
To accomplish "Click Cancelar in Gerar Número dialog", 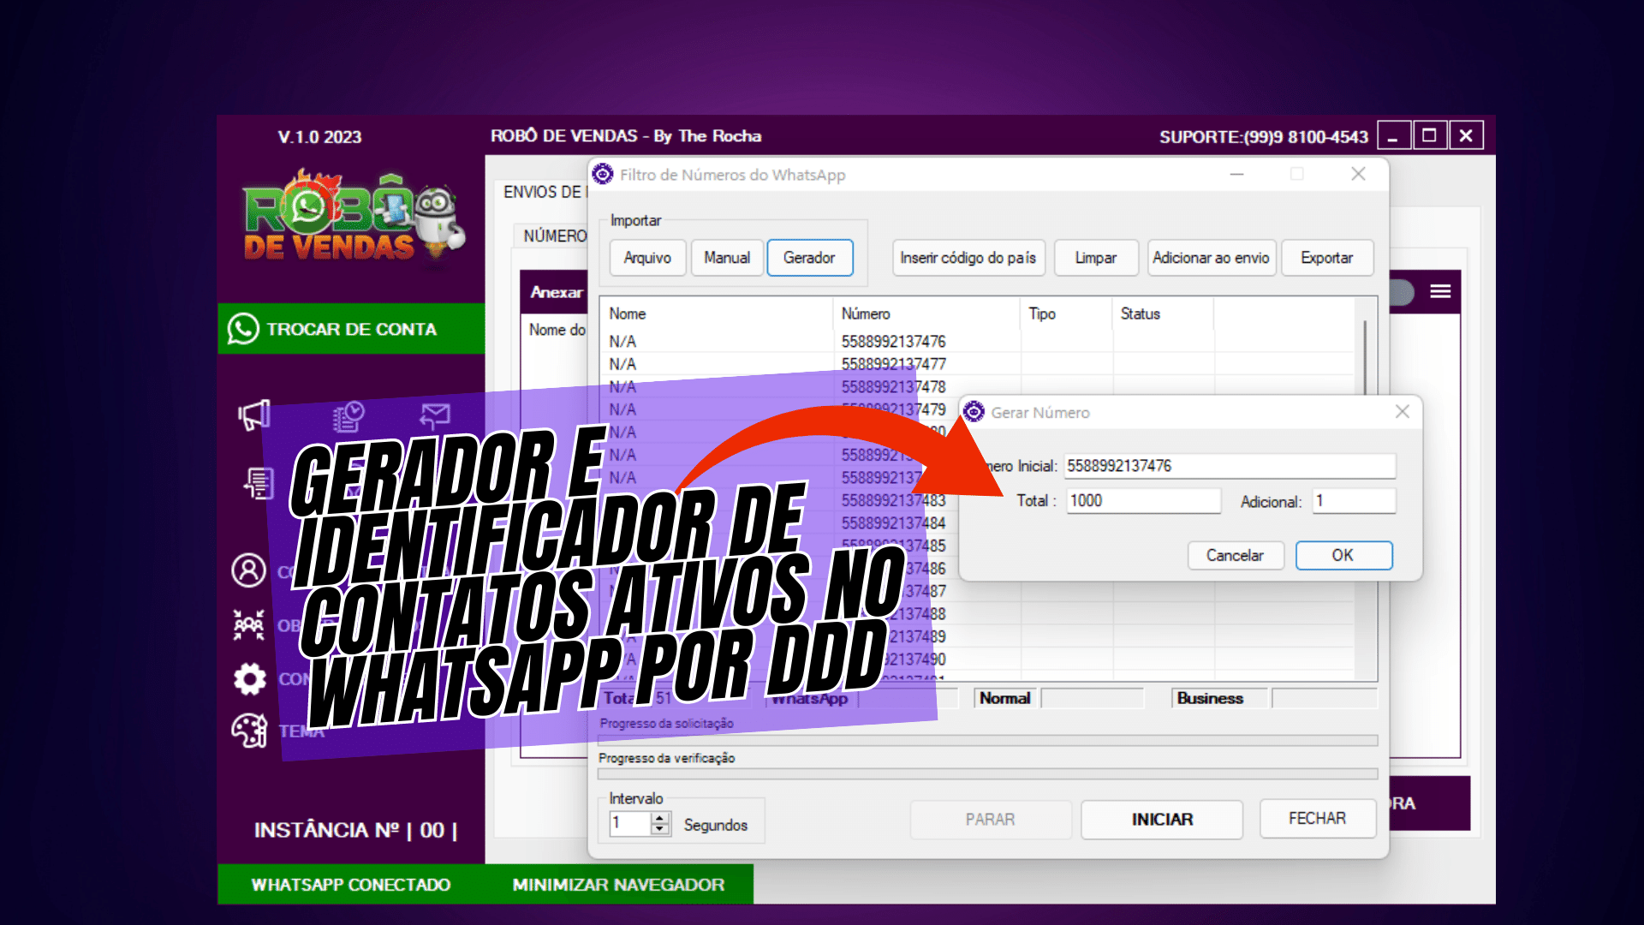I will pyautogui.click(x=1235, y=555).
